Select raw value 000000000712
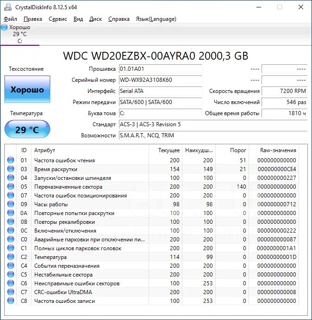The height and width of the screenshot is (320, 312). click(x=277, y=204)
